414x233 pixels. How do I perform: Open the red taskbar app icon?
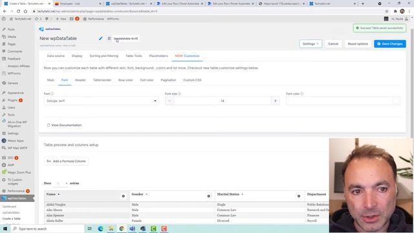164,228
